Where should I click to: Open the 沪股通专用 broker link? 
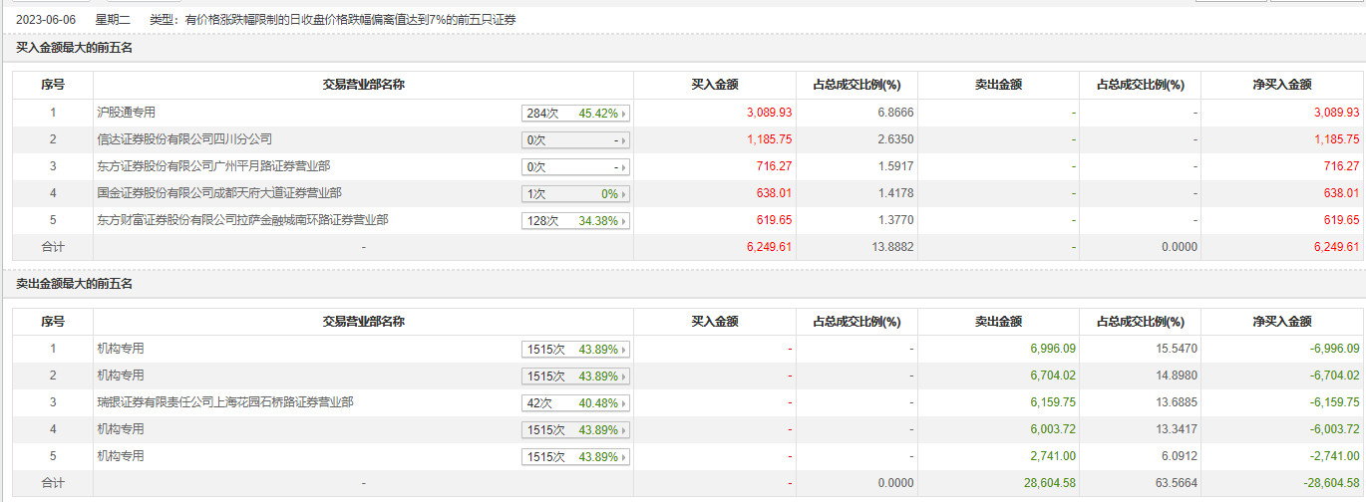pyautogui.click(x=126, y=113)
